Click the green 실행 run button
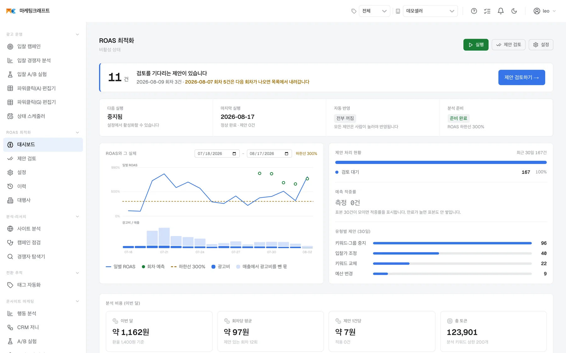This screenshot has width=566, height=353. click(476, 45)
